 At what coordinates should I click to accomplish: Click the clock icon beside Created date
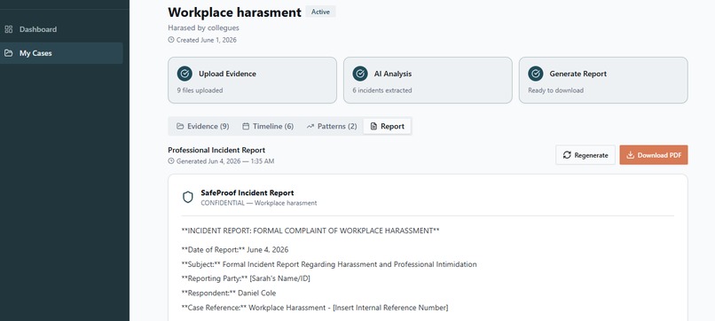point(171,40)
